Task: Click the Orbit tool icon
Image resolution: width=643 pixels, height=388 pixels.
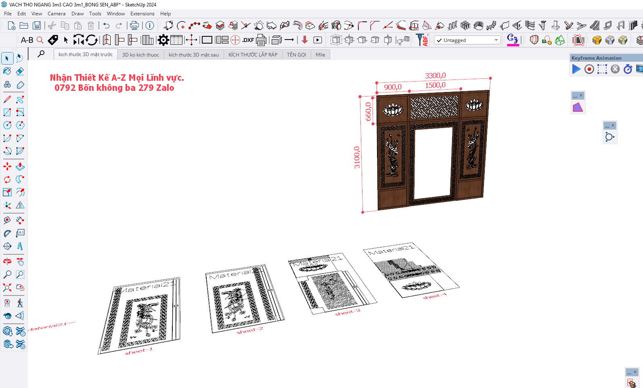Action: 7,262
